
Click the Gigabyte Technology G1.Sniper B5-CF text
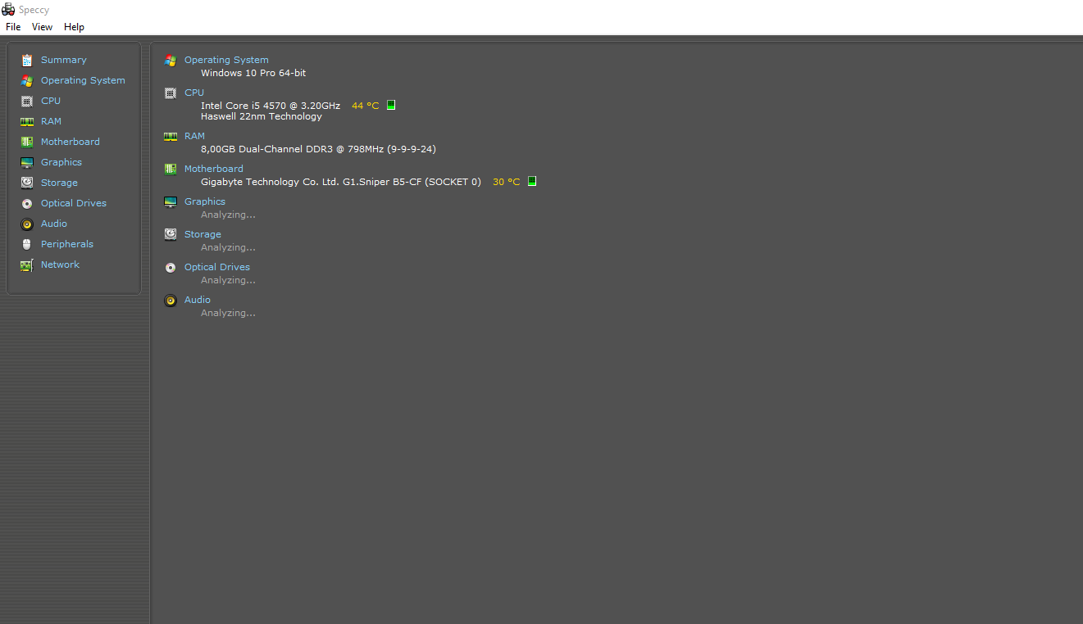pos(341,182)
